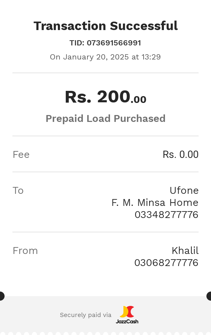Tap recipient number 03348277776
Image resolution: width=211 pixels, height=335 pixels.
point(166,215)
